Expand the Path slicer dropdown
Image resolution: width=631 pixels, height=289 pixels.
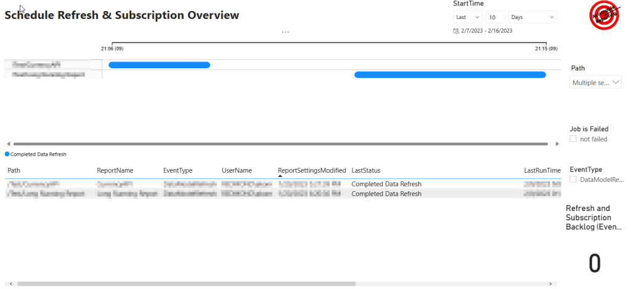coord(616,82)
